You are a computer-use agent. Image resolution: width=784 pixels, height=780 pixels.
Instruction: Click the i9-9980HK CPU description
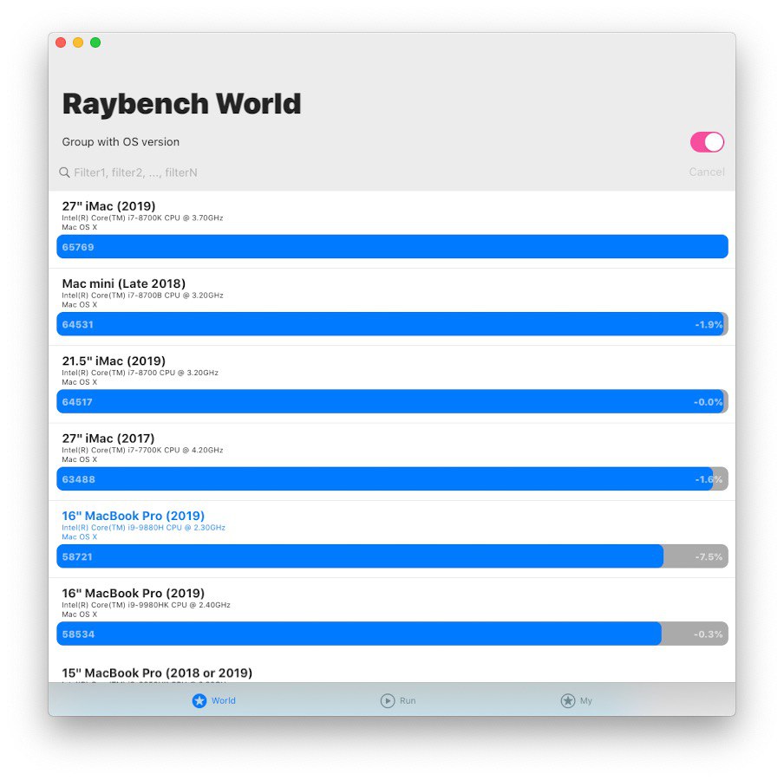point(146,605)
